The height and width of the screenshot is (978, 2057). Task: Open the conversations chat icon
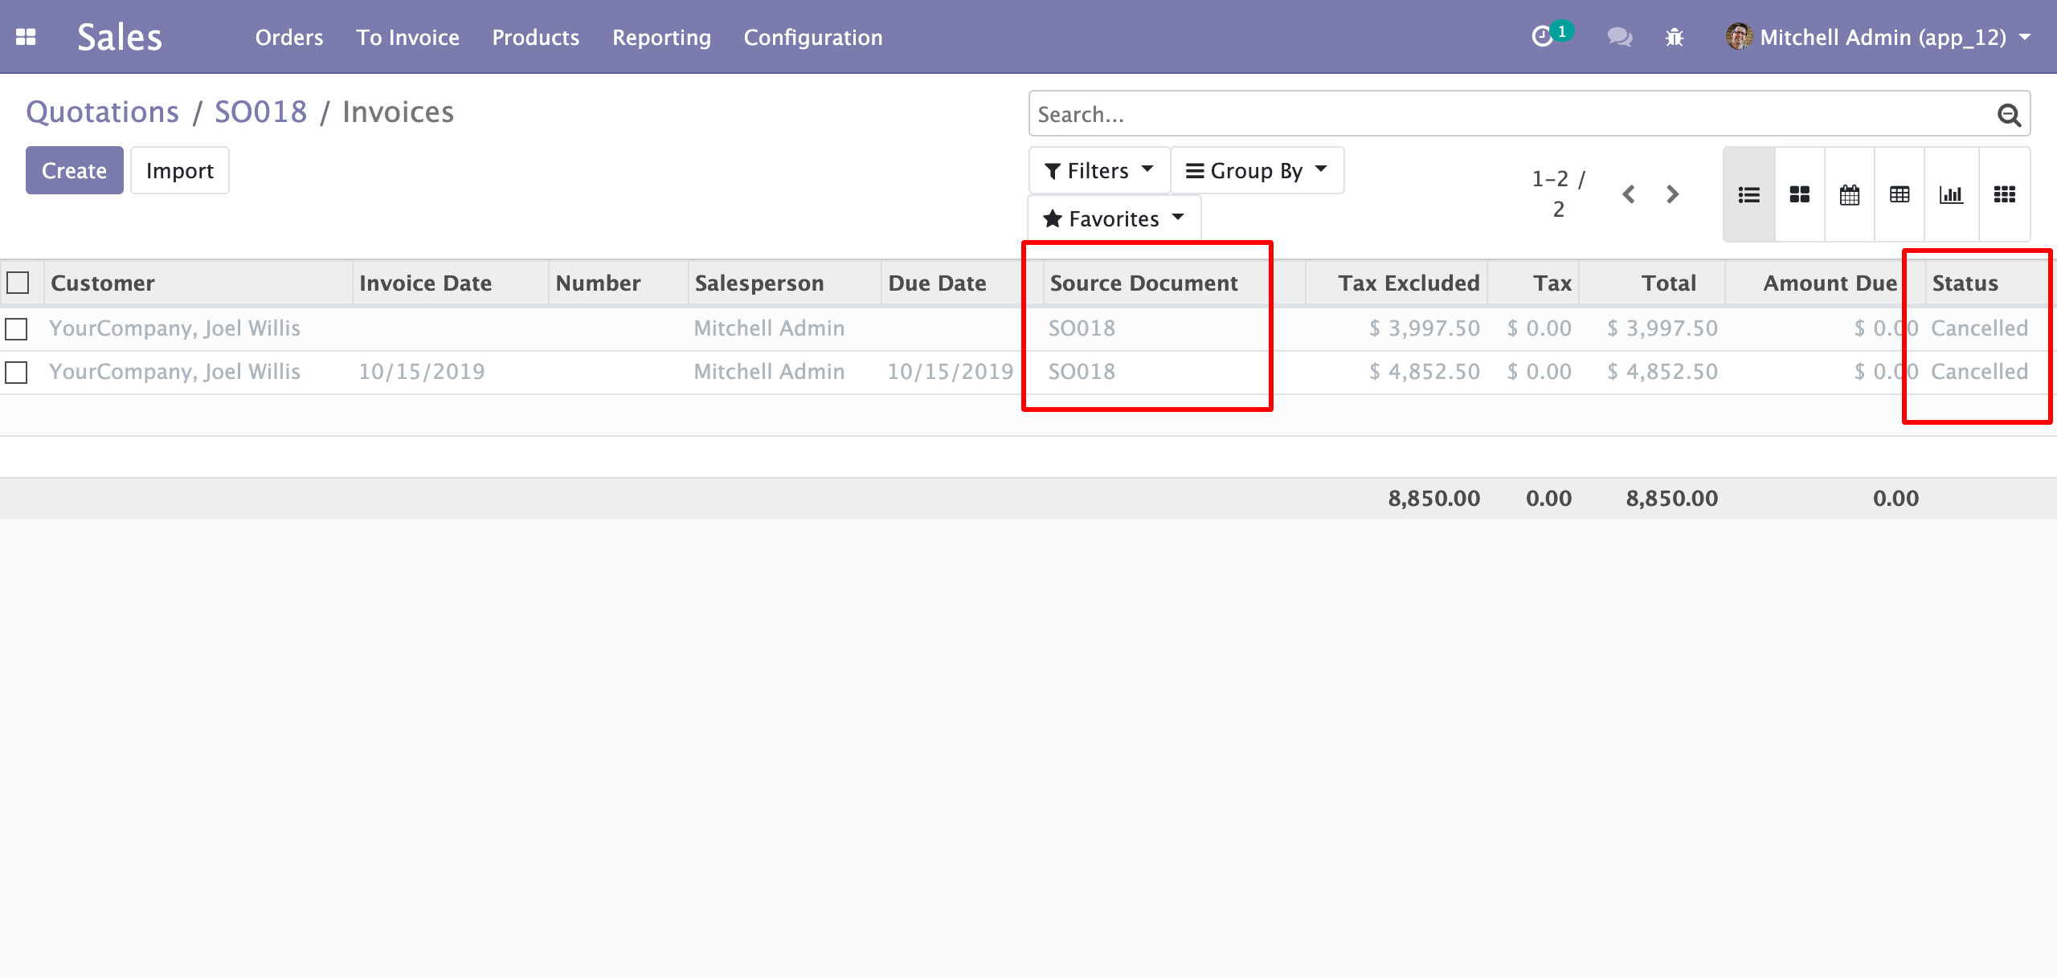point(1619,37)
